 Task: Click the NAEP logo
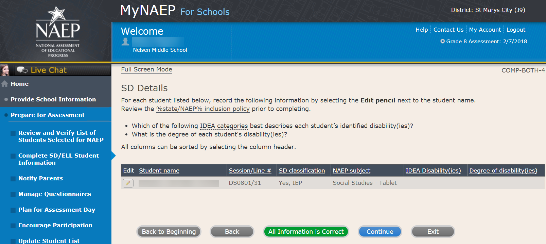[x=58, y=32]
